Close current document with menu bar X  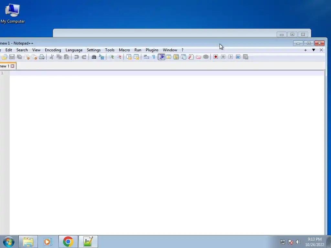click(x=321, y=50)
